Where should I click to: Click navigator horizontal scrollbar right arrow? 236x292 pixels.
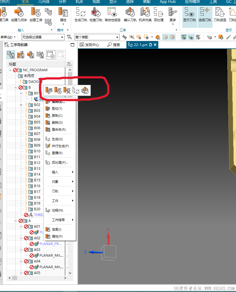[x=65, y=278]
